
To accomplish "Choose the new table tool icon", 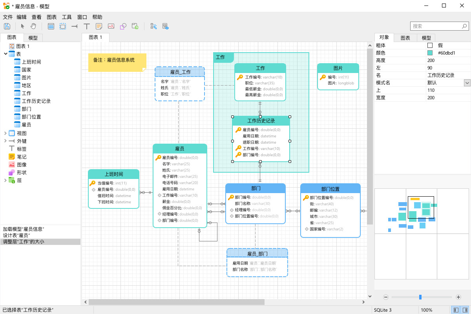I will (51, 26).
